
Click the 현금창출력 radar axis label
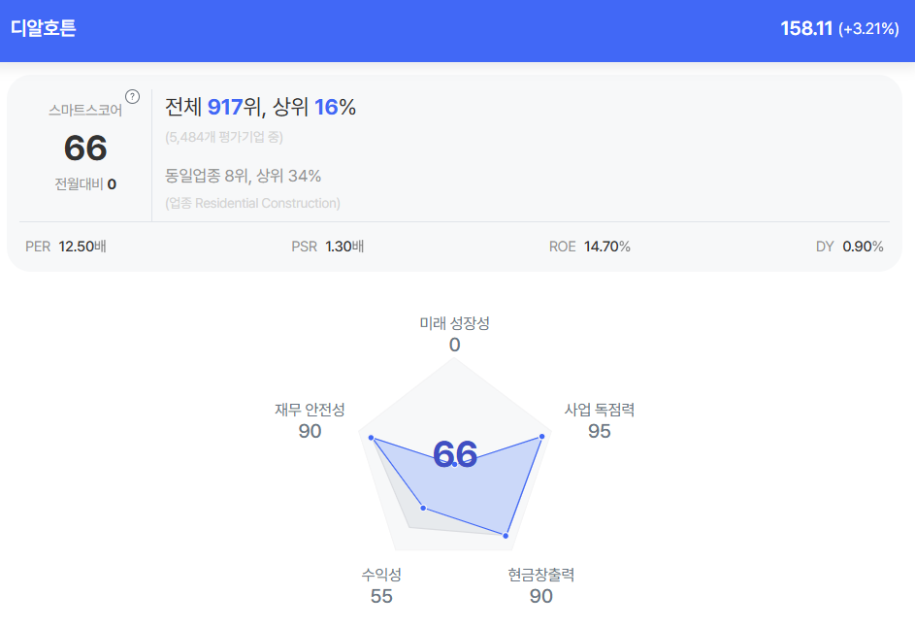point(541,575)
